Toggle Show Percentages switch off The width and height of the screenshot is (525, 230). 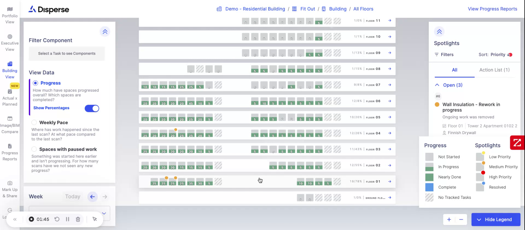click(x=92, y=108)
